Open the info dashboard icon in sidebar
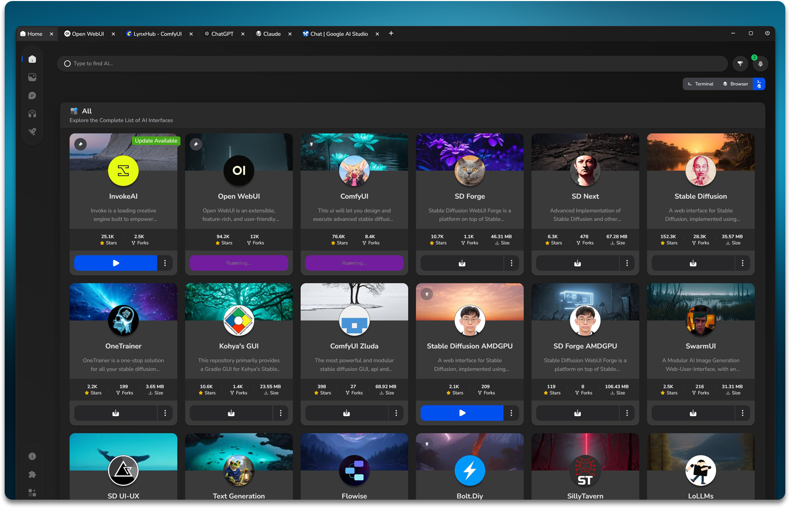 [32, 456]
